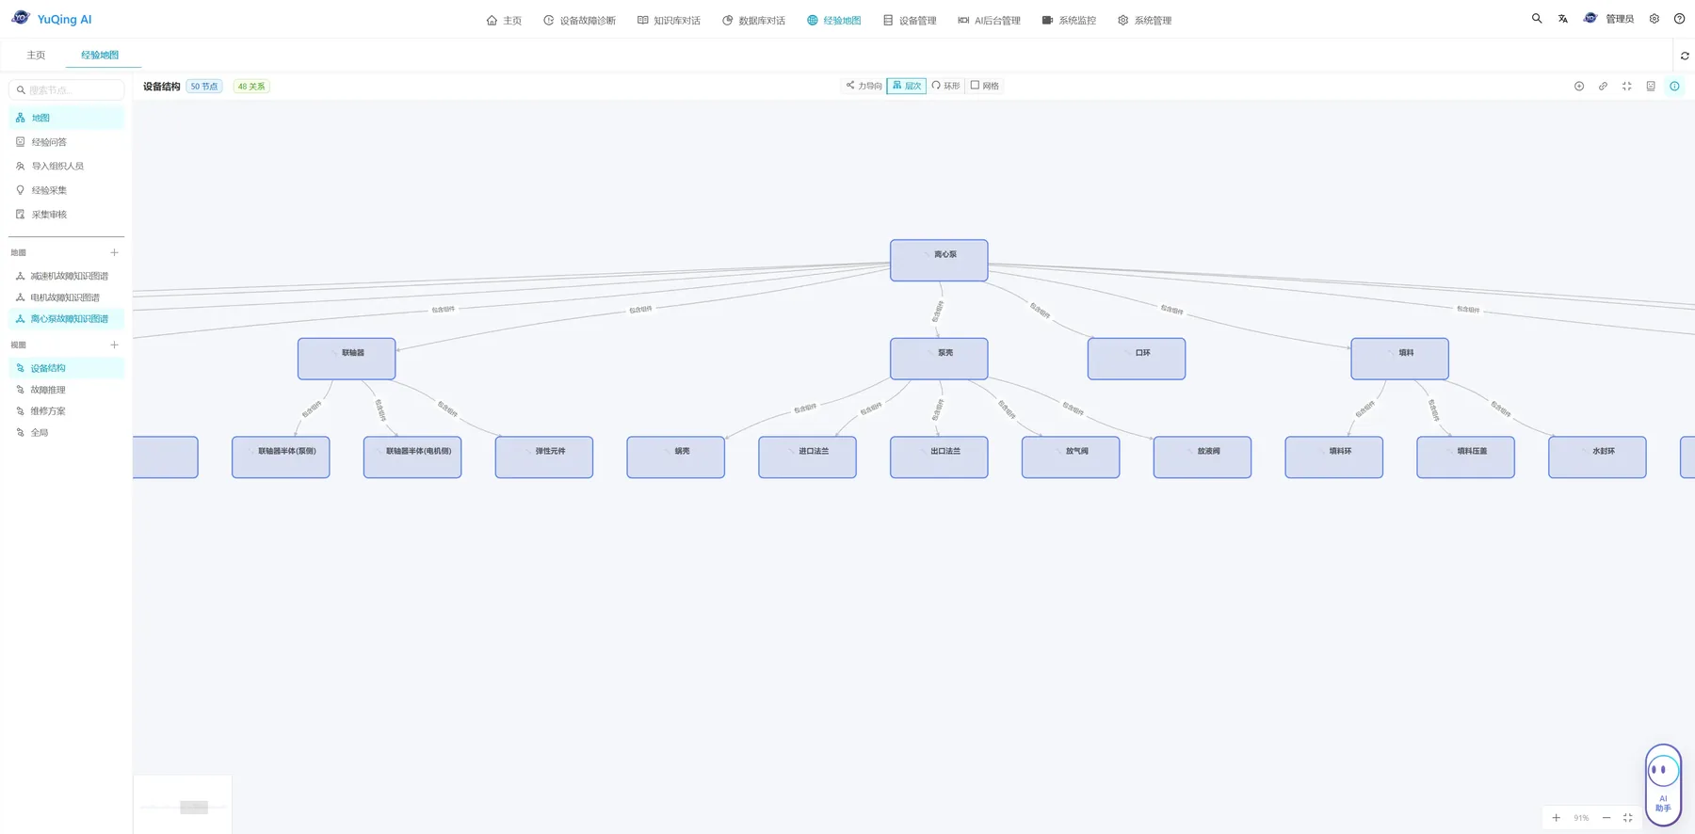The width and height of the screenshot is (1695, 834).
Task: Open 采集审核 in the sidebar
Action: (x=66, y=215)
